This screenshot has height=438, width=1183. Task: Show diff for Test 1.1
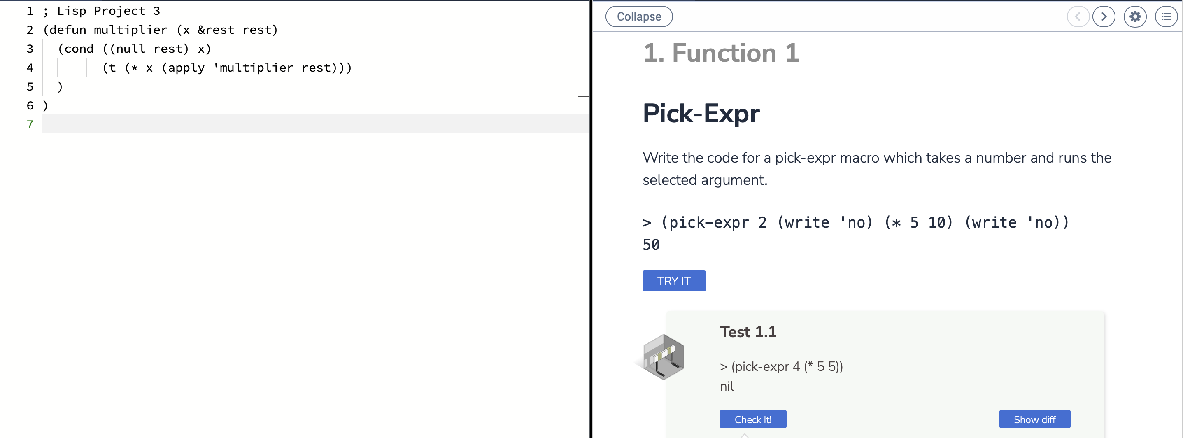[x=1034, y=419]
